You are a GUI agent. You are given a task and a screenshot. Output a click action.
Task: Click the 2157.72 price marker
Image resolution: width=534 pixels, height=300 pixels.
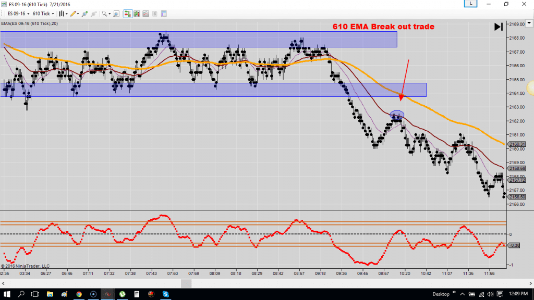coord(517,180)
